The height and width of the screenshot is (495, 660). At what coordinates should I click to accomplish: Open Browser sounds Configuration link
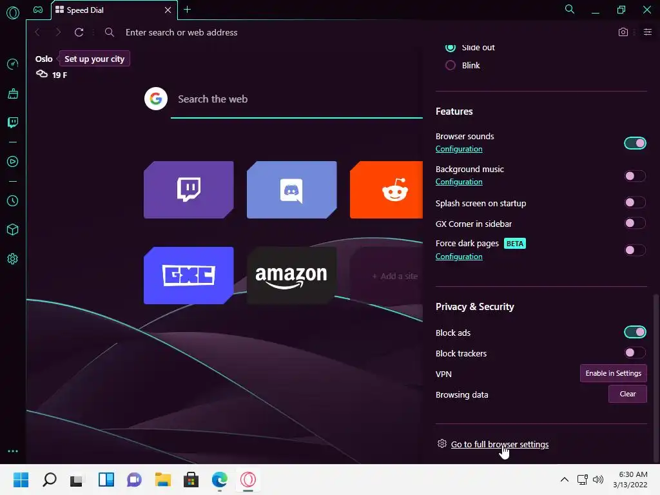pos(459,149)
